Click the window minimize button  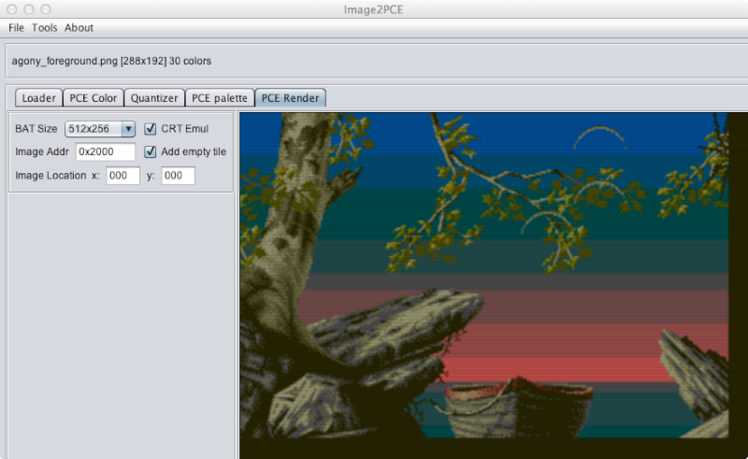coord(29,9)
